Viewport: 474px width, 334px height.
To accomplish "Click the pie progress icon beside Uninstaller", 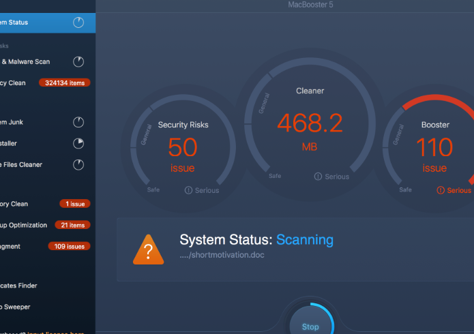I will coord(78,143).
